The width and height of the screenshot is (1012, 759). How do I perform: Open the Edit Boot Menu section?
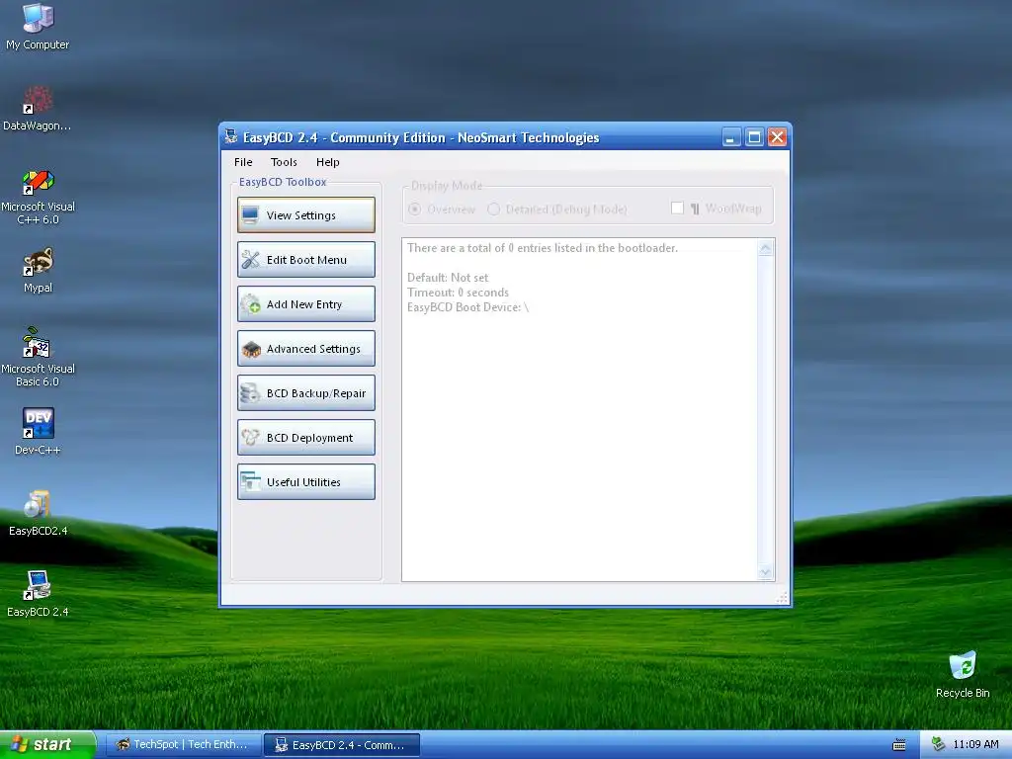tap(306, 260)
